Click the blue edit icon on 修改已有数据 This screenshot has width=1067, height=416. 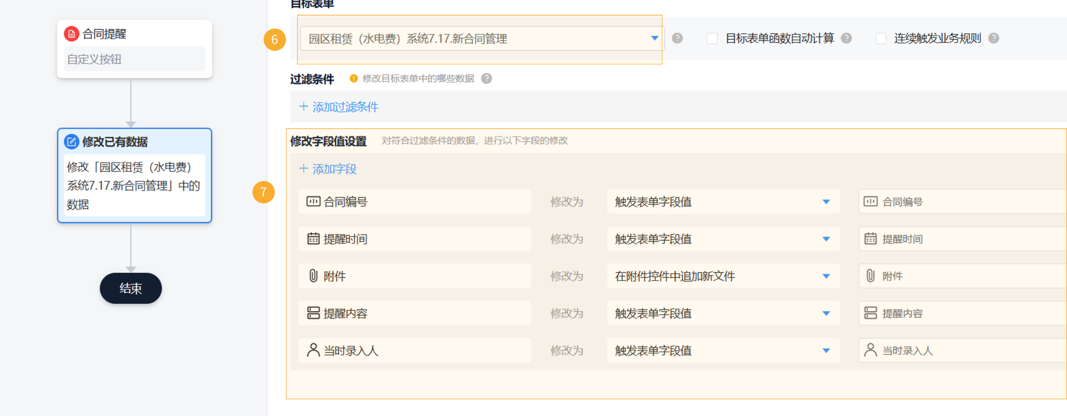(x=71, y=142)
